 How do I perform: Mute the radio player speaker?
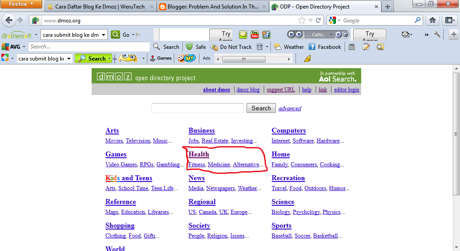tap(339, 35)
